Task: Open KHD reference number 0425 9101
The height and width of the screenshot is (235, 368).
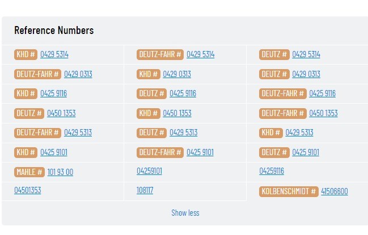Action: (54, 152)
